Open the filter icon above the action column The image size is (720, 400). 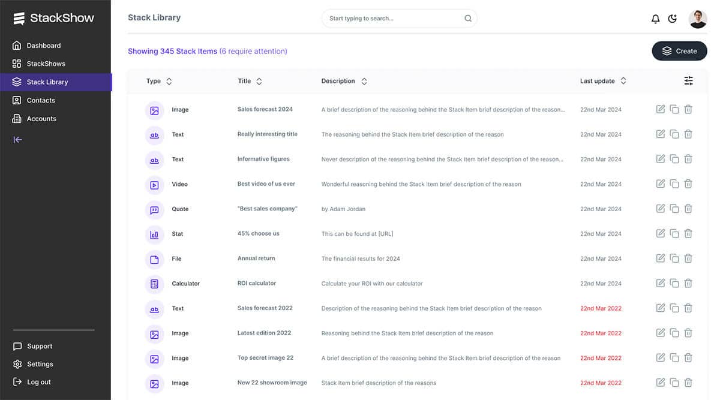pyautogui.click(x=688, y=80)
